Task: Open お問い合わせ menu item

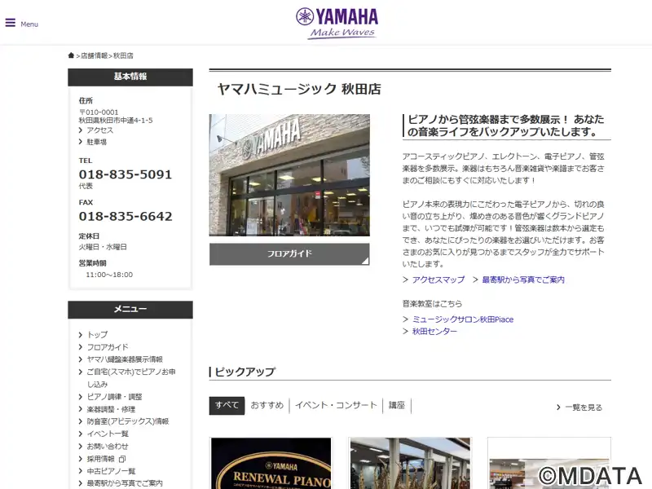Action: (x=108, y=446)
